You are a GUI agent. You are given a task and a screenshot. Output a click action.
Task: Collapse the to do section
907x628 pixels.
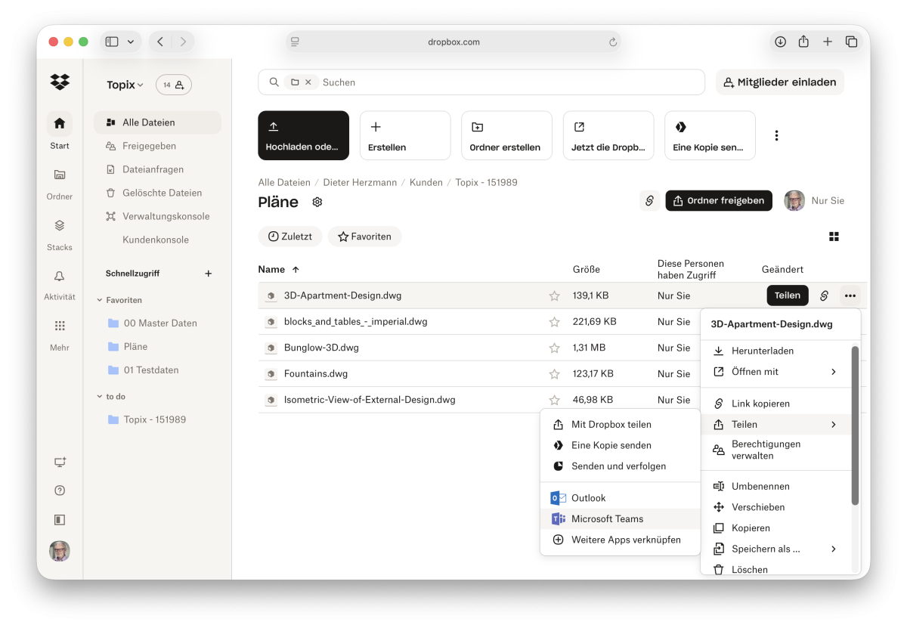pos(100,396)
